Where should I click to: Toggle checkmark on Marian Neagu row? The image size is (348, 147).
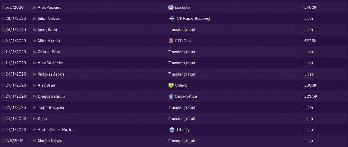[3, 141]
